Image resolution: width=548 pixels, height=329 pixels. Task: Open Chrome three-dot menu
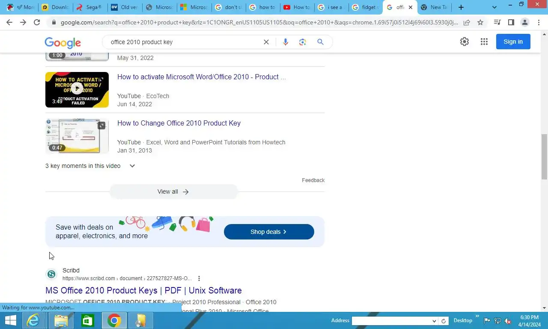pyautogui.click(x=538, y=22)
